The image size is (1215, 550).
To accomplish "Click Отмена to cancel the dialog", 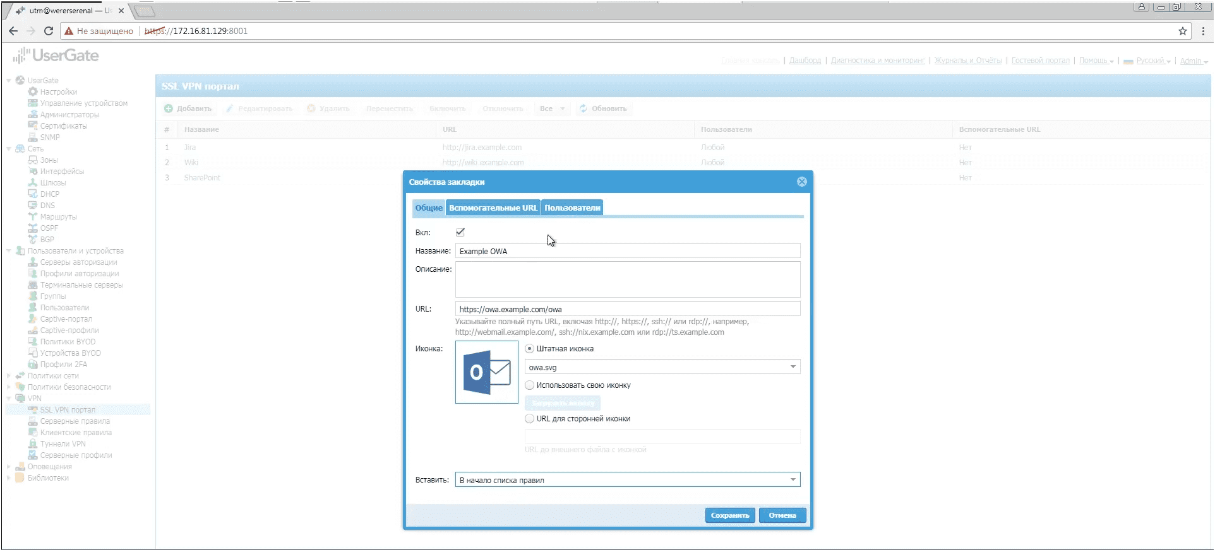I will coord(782,515).
